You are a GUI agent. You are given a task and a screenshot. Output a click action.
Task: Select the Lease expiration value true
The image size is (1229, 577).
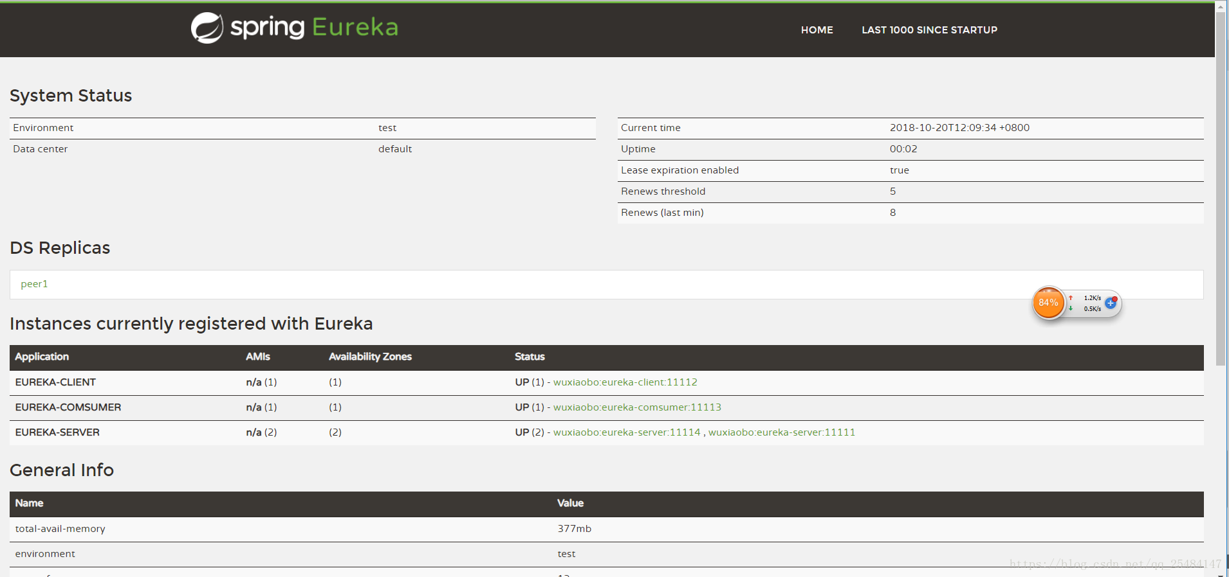click(900, 170)
